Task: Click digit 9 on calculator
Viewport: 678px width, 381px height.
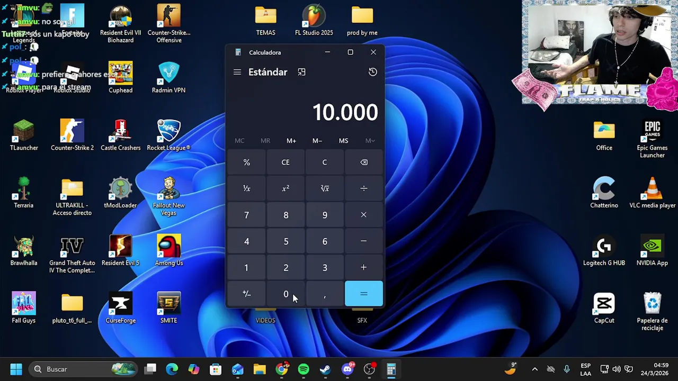Action: click(325, 215)
